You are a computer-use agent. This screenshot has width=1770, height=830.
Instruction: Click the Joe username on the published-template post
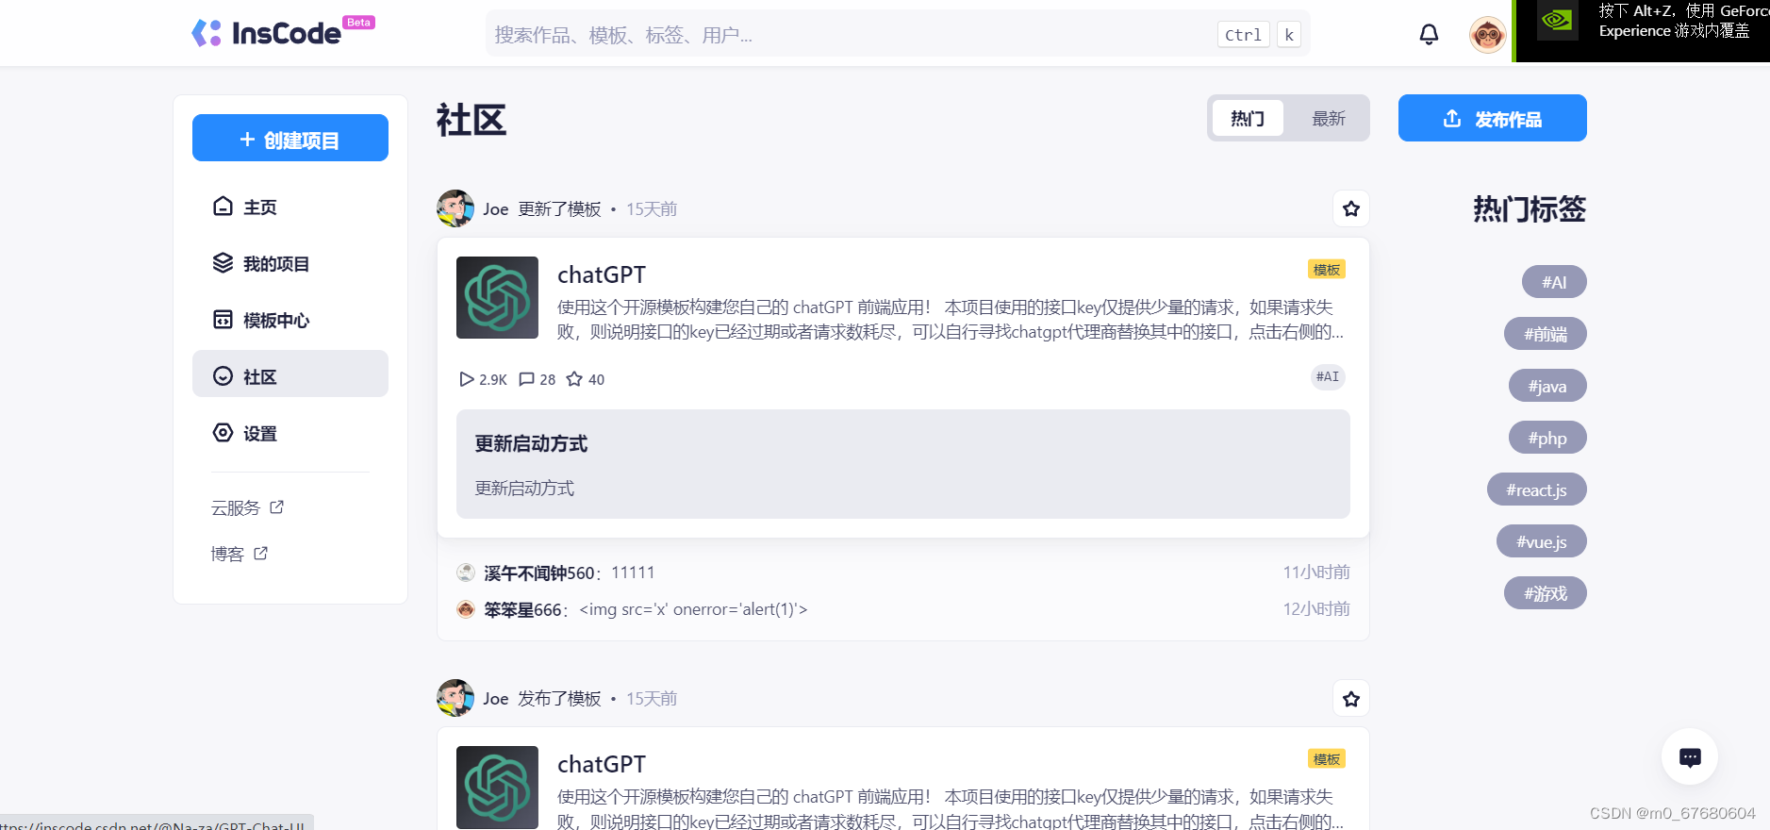pyautogui.click(x=496, y=699)
